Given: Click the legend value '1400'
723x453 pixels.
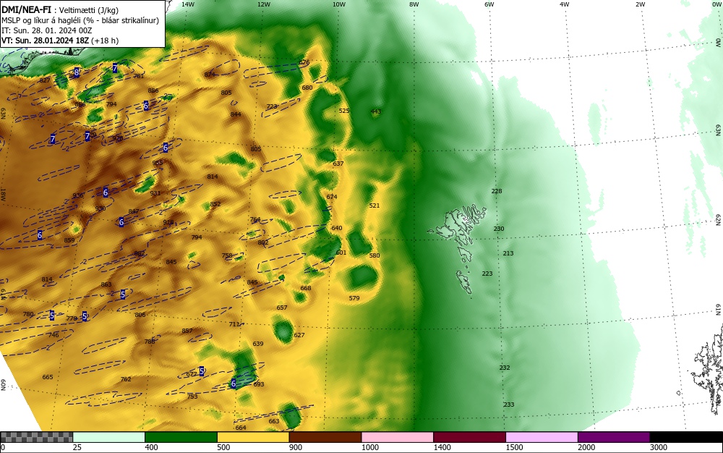Looking at the screenshot, I should [442, 447].
